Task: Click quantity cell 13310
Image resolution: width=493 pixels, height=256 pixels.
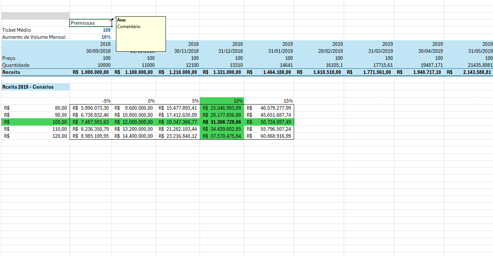Action: point(222,65)
